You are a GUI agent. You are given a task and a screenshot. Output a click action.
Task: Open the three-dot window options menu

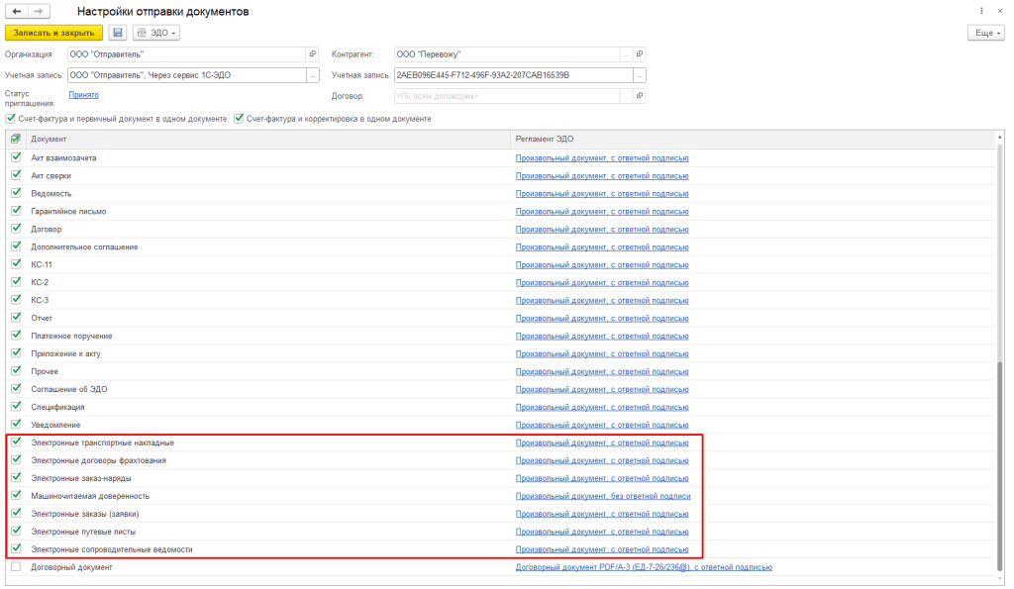click(x=981, y=11)
